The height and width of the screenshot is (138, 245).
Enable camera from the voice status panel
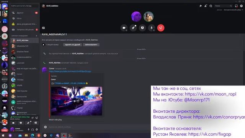[13, 123]
